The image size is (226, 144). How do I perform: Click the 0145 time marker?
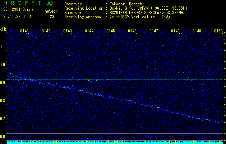111,31
